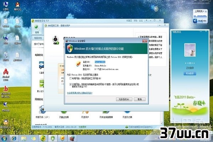
Task: Click webcam protection camera icon
Action: click(x=56, y=40)
